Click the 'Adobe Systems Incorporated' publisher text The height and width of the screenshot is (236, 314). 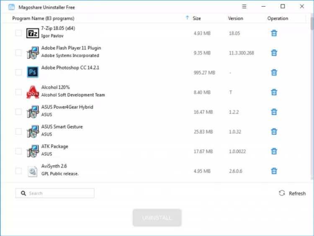tap(70, 55)
